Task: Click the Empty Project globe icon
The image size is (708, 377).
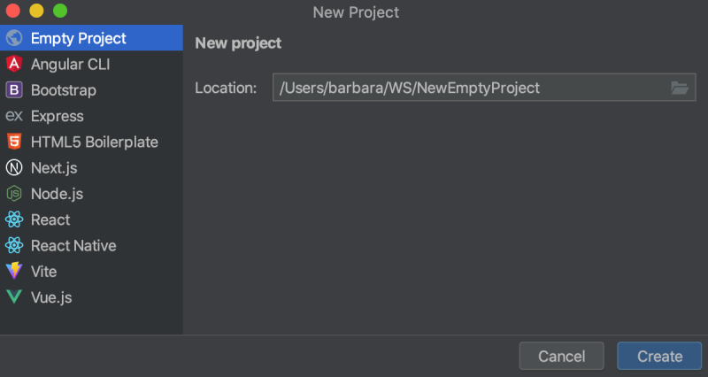Action: click(14, 38)
